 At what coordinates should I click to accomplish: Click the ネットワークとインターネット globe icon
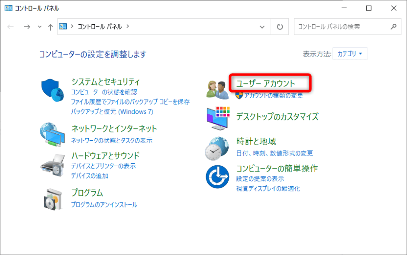point(52,134)
